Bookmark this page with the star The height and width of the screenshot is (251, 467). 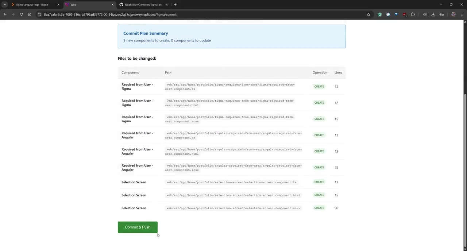(x=368, y=15)
